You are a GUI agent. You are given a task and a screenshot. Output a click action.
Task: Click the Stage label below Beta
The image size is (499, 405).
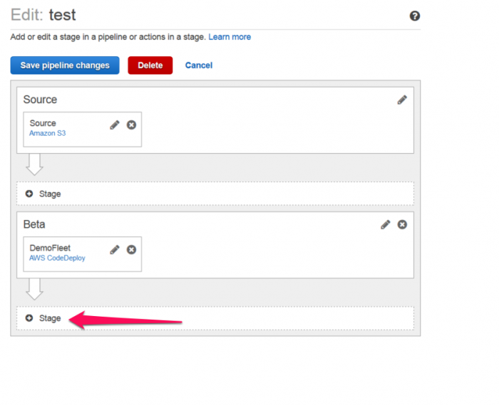point(50,318)
